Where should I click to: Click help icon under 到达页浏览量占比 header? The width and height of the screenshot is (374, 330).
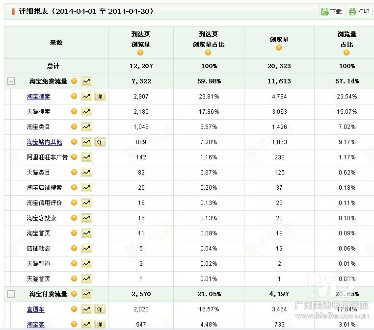pyautogui.click(x=208, y=52)
